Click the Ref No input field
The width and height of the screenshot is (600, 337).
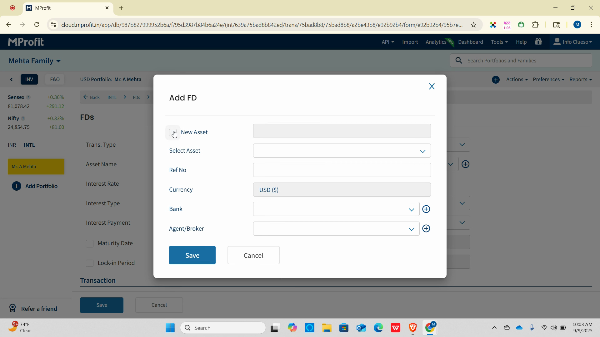[x=342, y=170]
